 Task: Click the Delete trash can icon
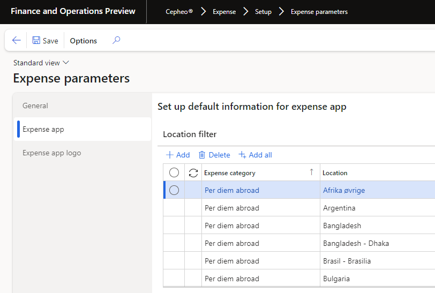coord(202,155)
